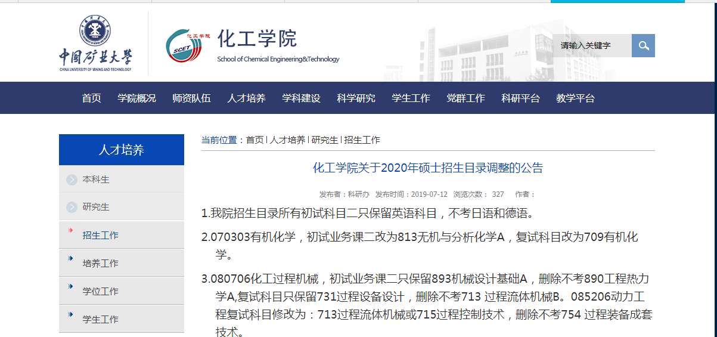Click the 人才培养 breadcrumb link
Viewport: 717px width, 337px height.
point(287,140)
